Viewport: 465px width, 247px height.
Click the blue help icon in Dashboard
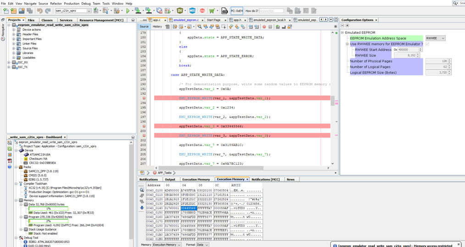(10, 166)
